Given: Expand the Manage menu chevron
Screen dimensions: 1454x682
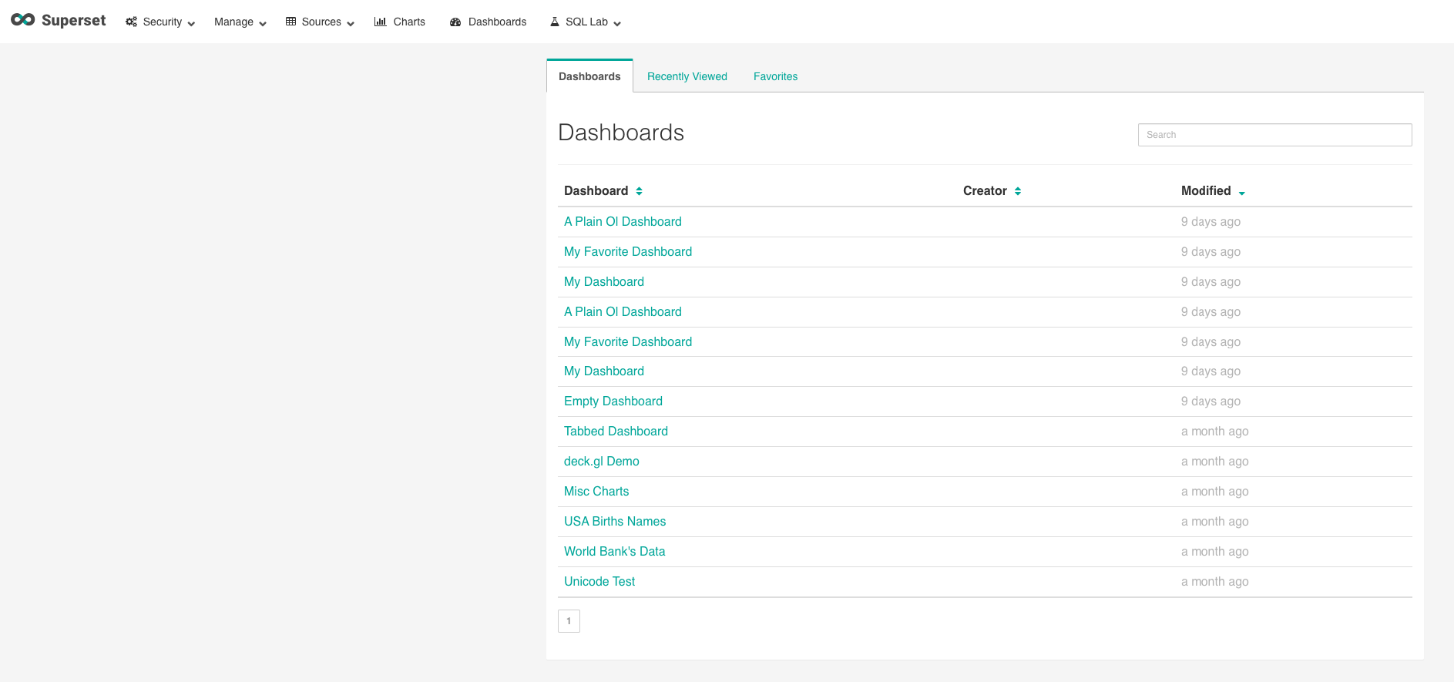Looking at the screenshot, I should tap(263, 24).
